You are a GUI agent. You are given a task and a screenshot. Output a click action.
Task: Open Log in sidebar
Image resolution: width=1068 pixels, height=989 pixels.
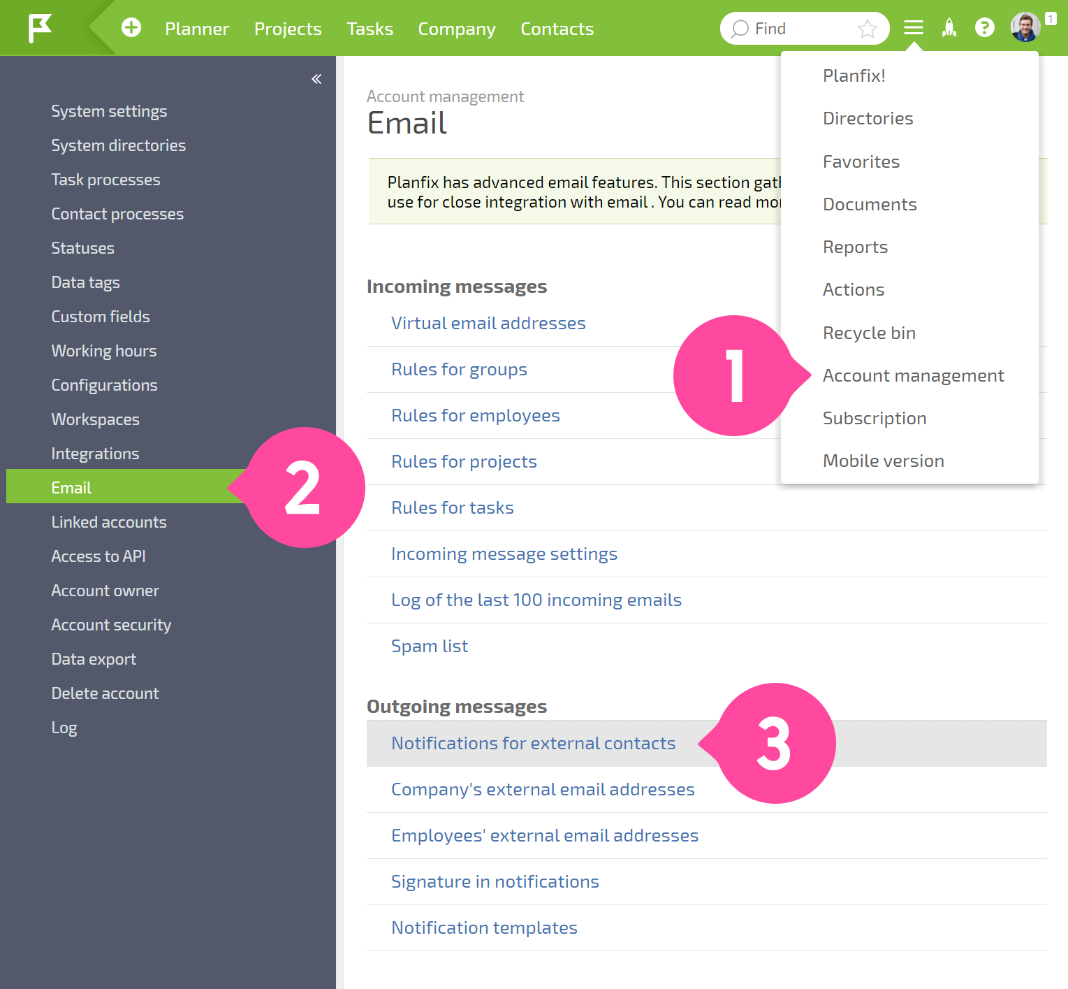tap(64, 728)
